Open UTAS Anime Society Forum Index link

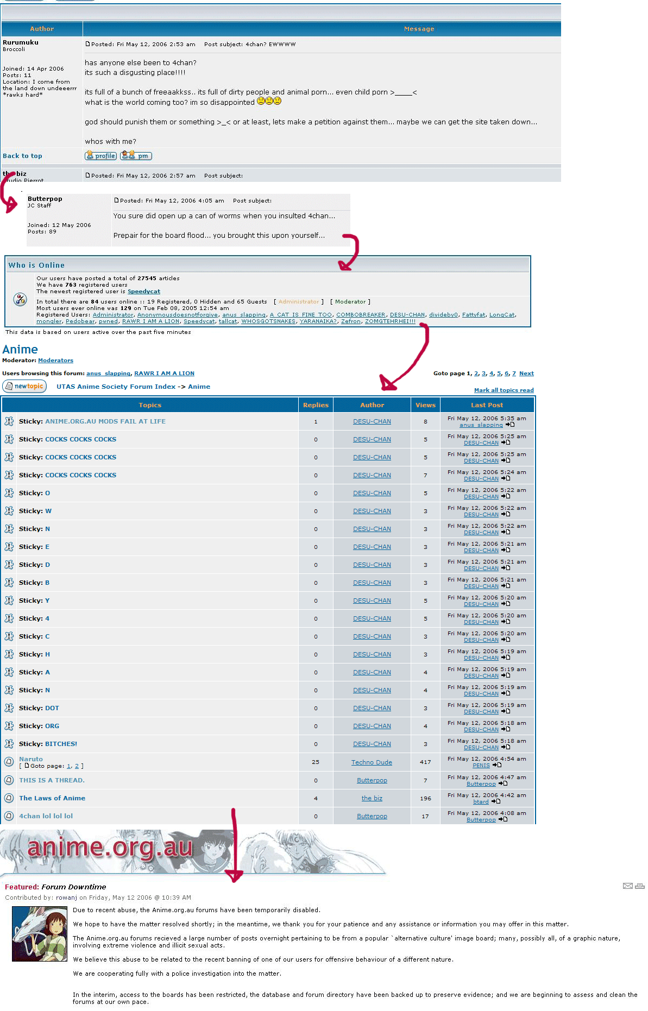pos(116,387)
